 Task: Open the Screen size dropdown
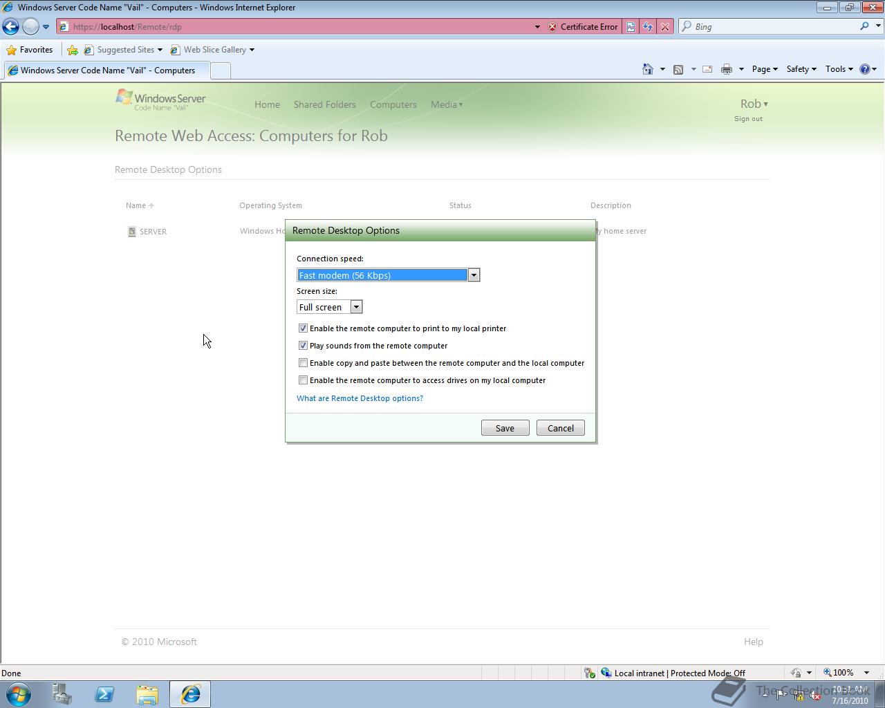click(329, 307)
